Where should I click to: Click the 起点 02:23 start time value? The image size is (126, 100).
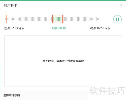point(14,28)
